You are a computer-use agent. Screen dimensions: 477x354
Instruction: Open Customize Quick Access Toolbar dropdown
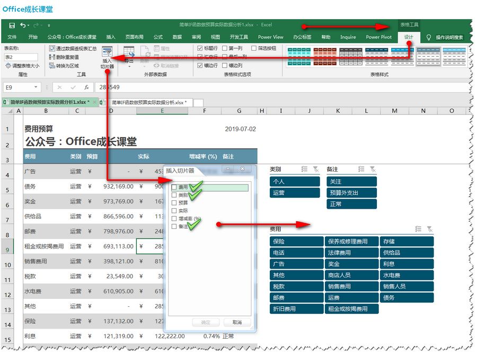[x=49, y=25]
